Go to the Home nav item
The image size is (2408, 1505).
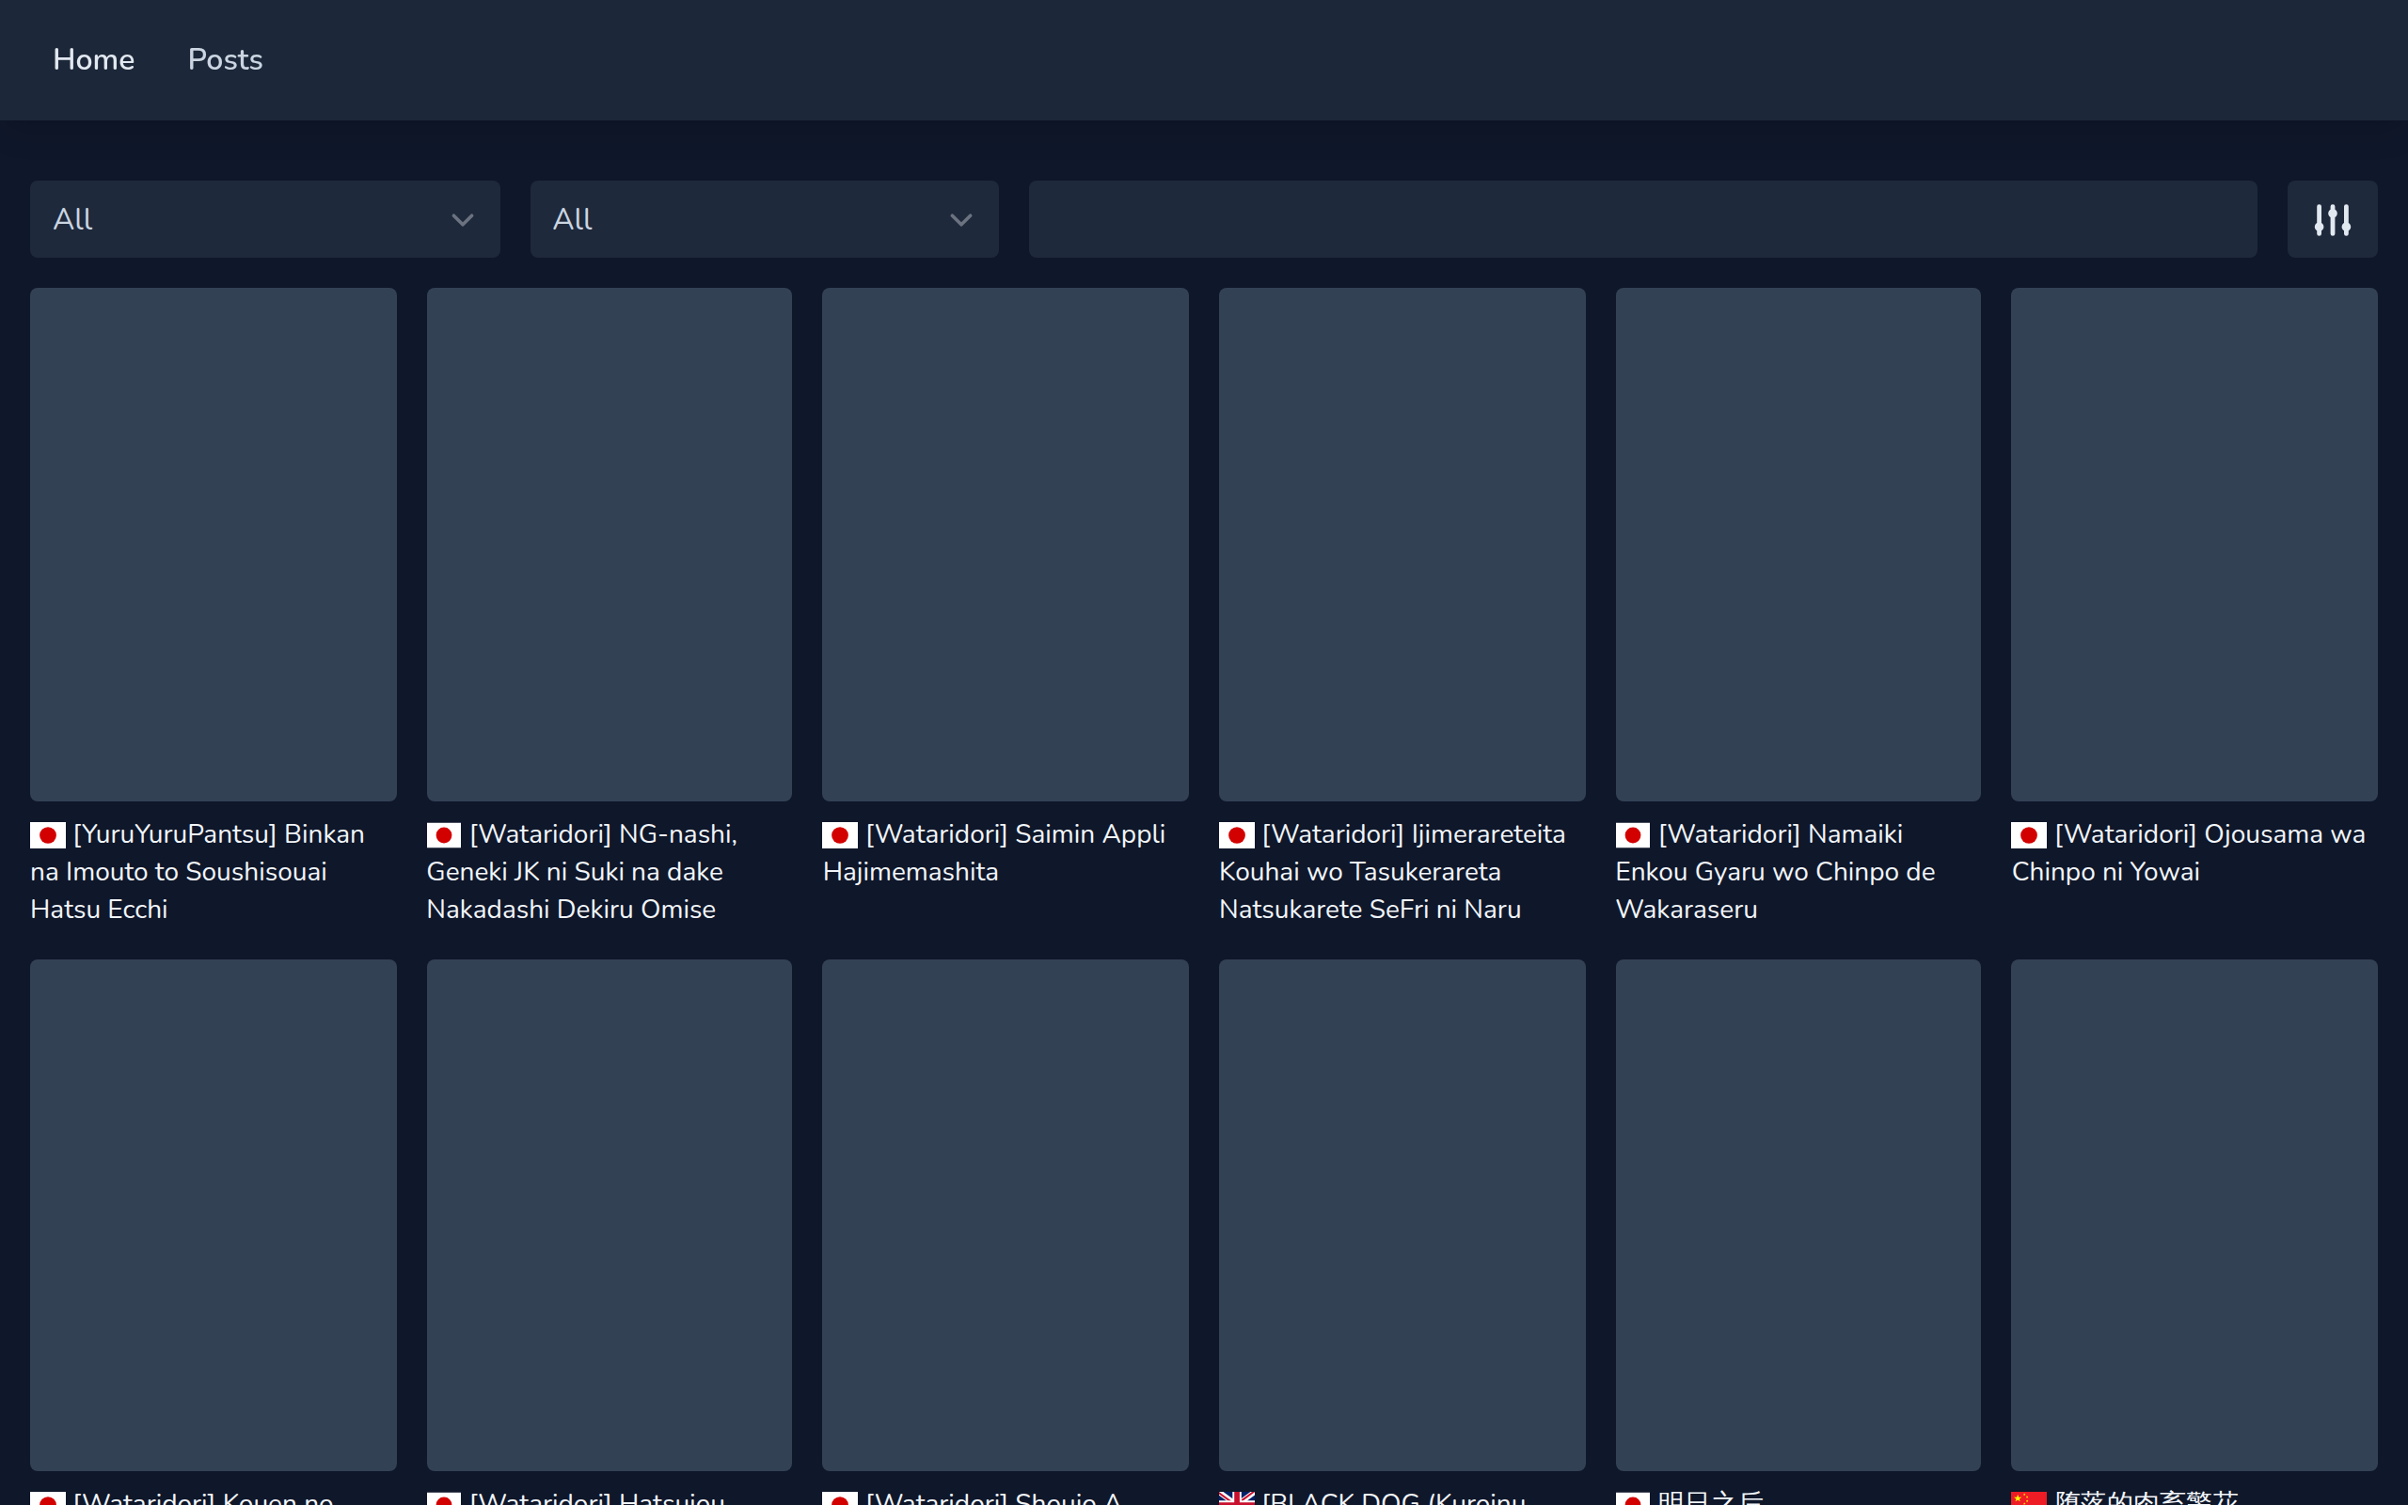93,59
